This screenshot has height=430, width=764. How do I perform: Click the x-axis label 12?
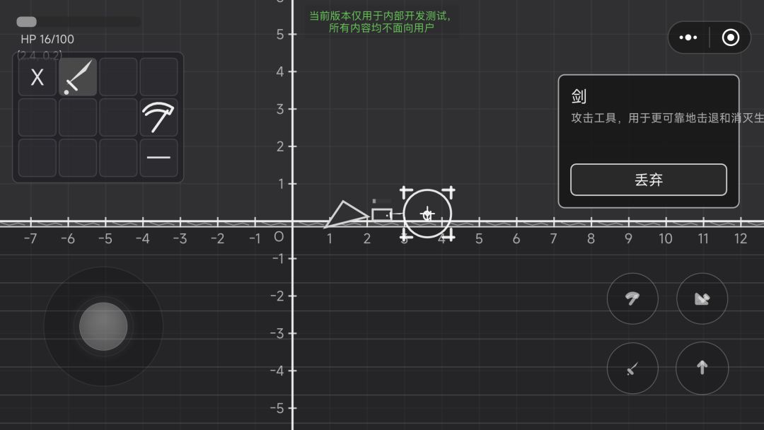tap(740, 238)
